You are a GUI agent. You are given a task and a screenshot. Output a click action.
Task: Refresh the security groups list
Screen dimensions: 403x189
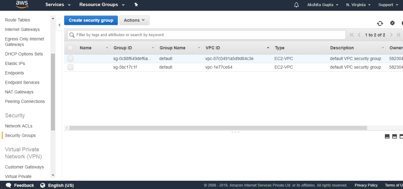pos(380,23)
